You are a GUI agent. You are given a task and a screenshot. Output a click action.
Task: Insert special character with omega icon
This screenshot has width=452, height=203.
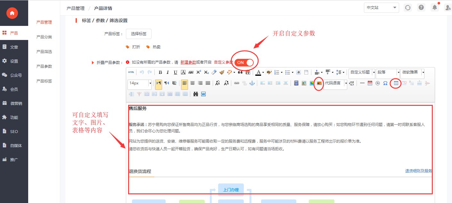(385, 83)
